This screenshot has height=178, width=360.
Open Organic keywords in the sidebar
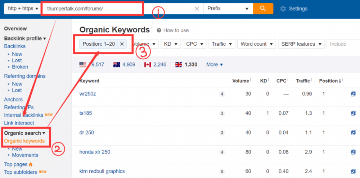pos(24,141)
